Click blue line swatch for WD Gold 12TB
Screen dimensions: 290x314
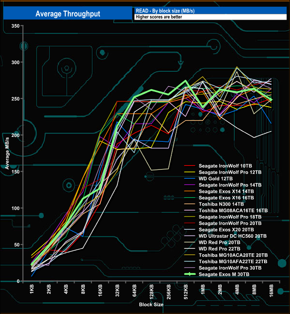click(x=190, y=178)
